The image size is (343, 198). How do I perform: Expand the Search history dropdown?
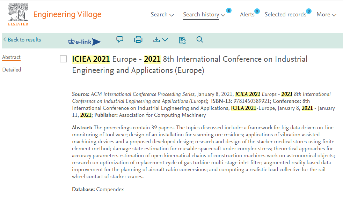[204, 15]
